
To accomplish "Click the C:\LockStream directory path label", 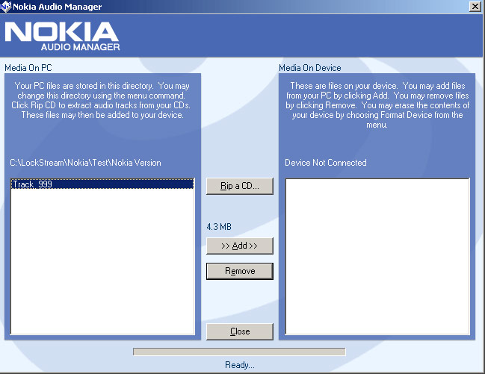I will pos(85,163).
